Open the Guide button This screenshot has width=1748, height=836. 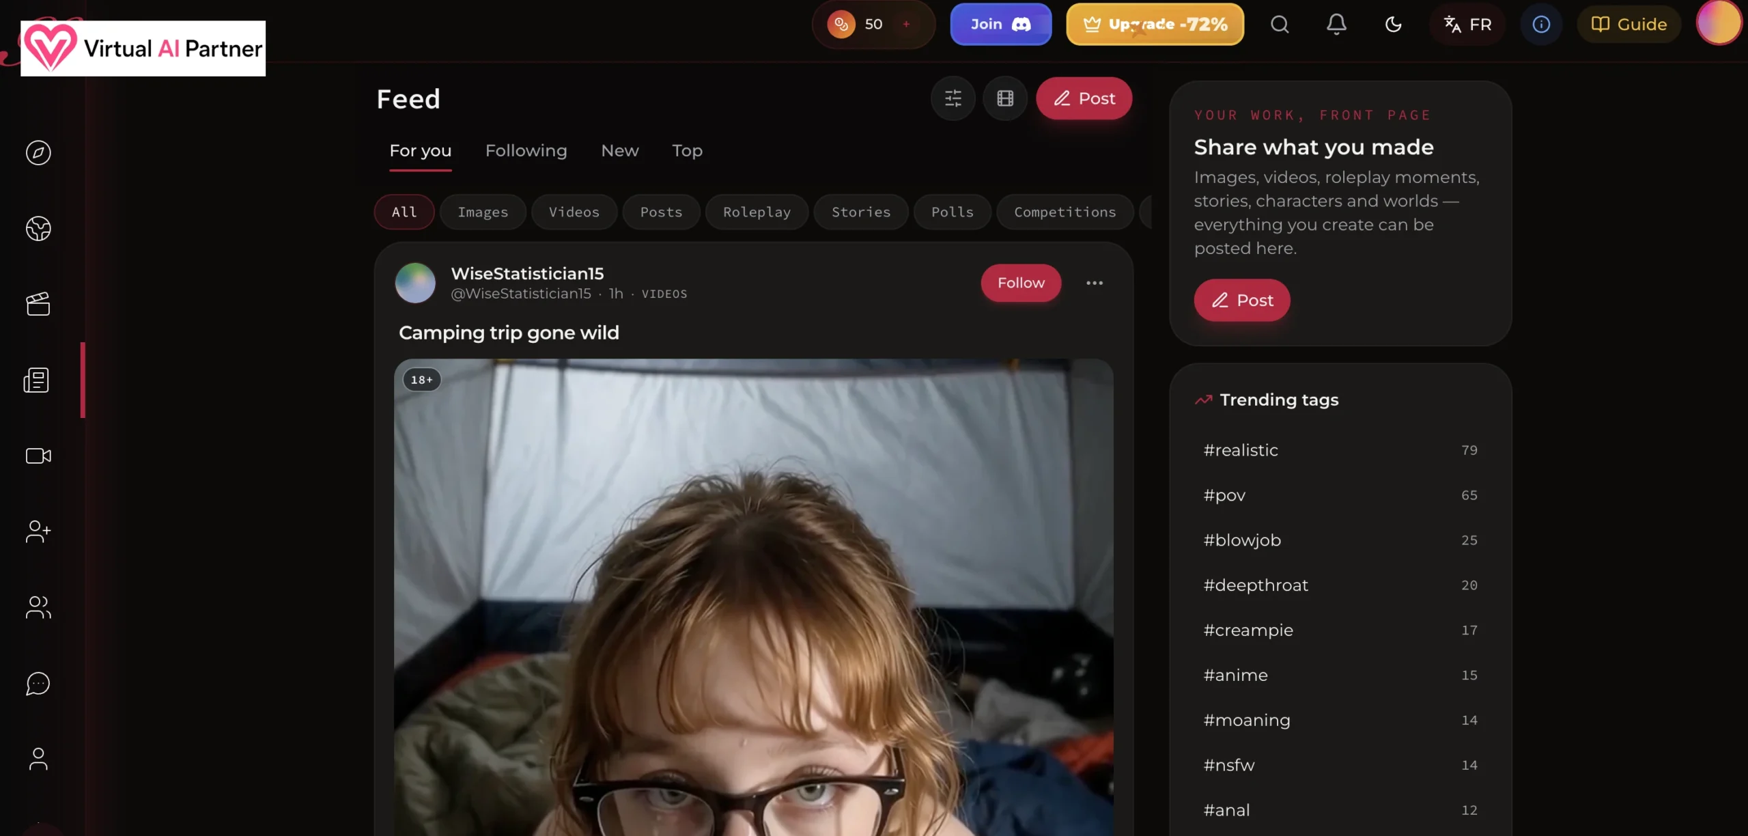(x=1629, y=25)
